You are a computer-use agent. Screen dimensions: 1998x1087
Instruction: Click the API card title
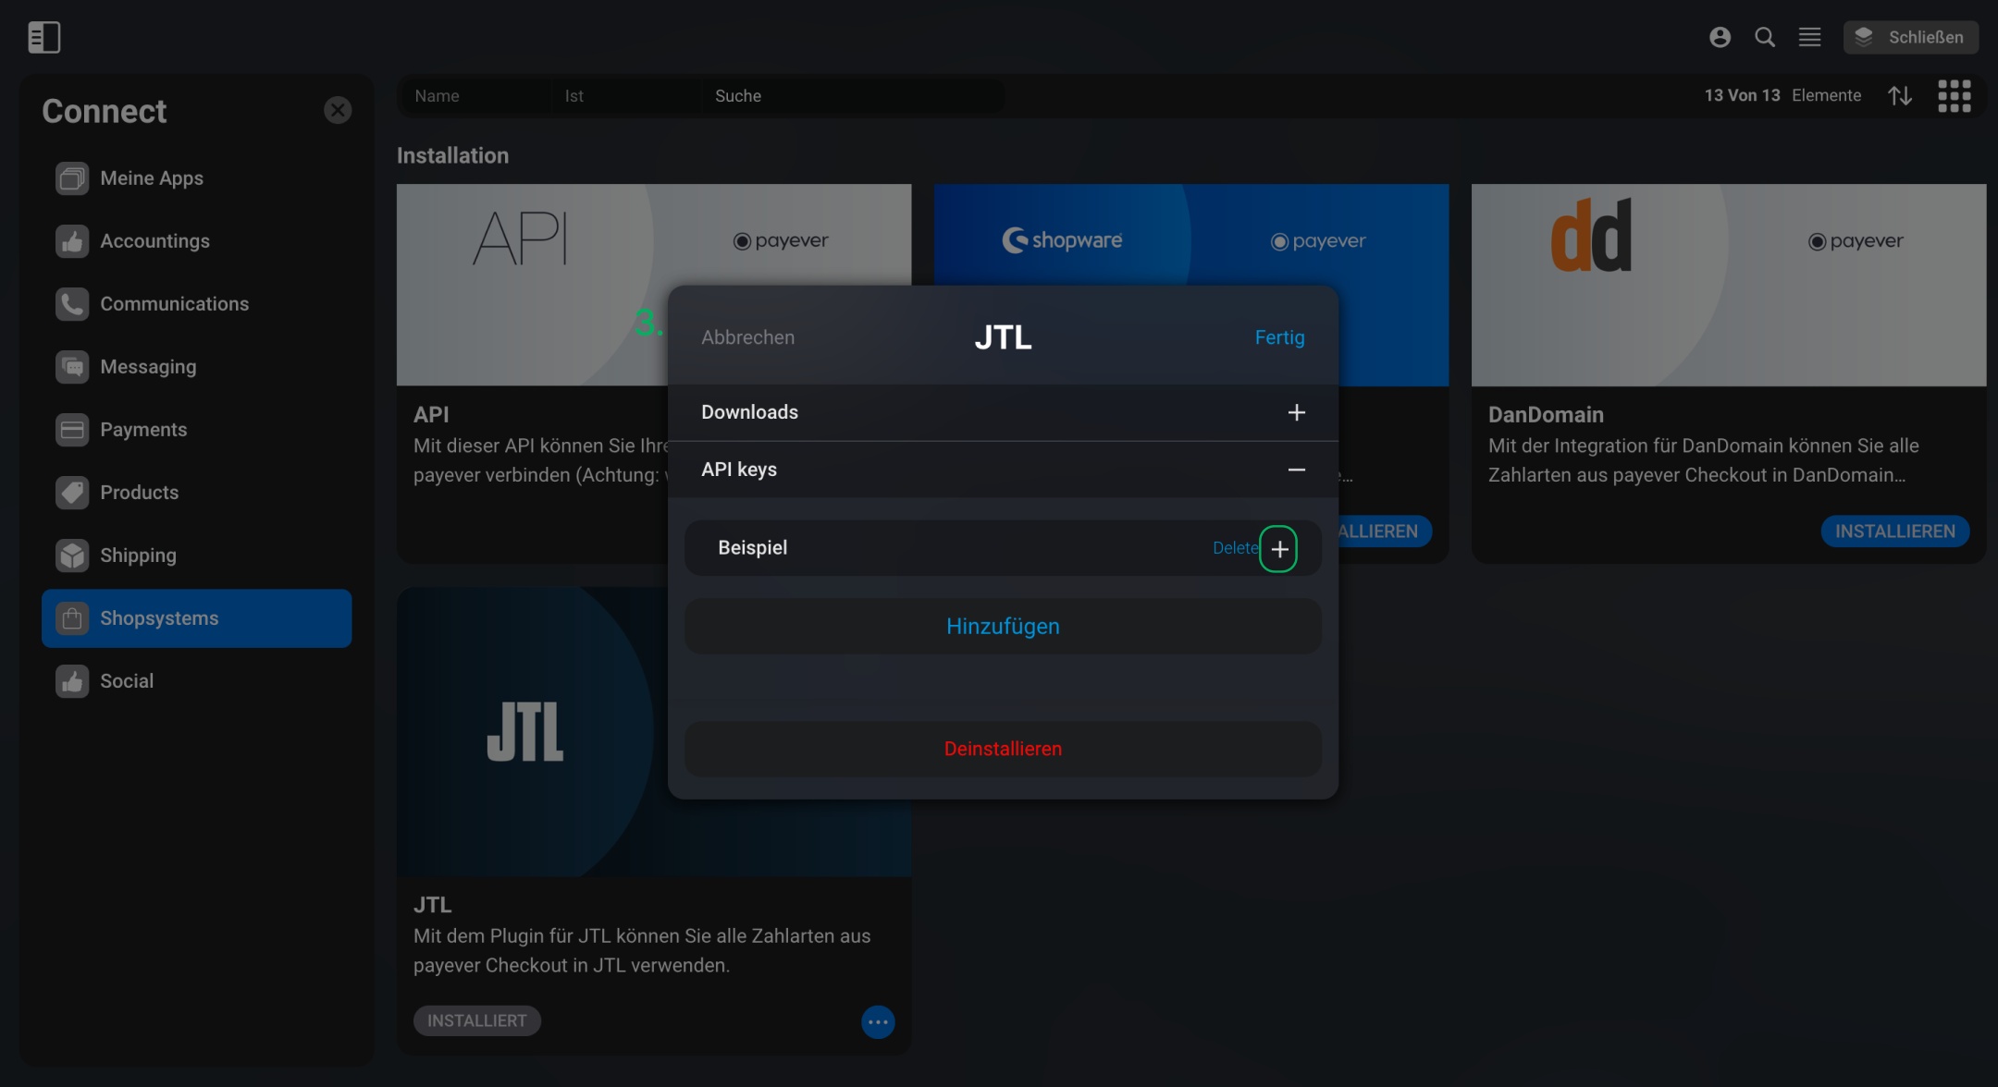431,415
